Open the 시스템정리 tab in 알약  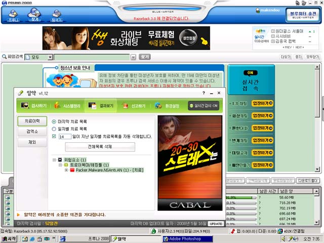[67, 106]
